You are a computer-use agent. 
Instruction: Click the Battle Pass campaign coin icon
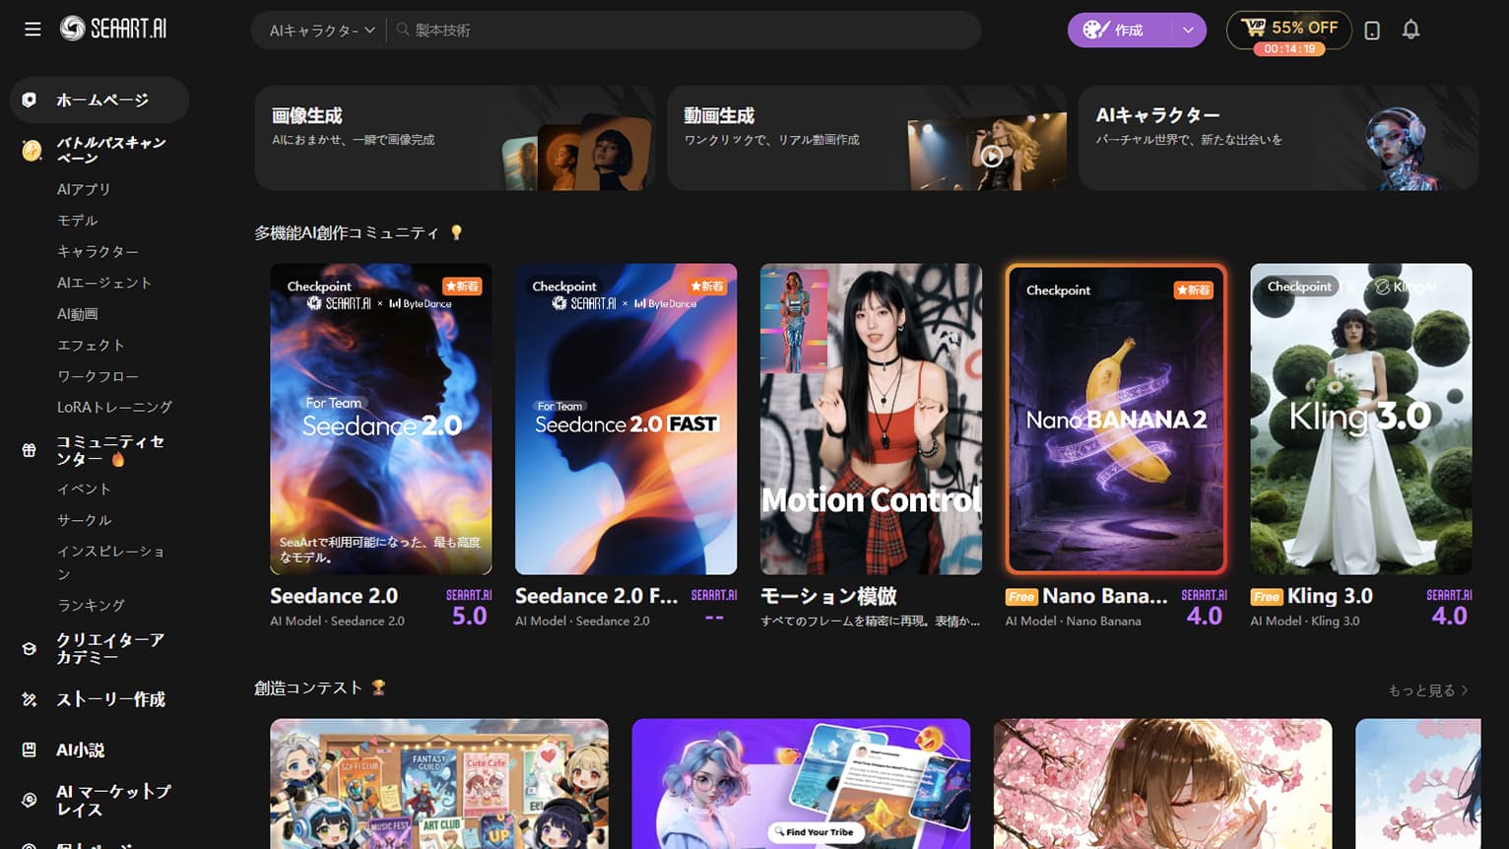pyautogui.click(x=32, y=150)
